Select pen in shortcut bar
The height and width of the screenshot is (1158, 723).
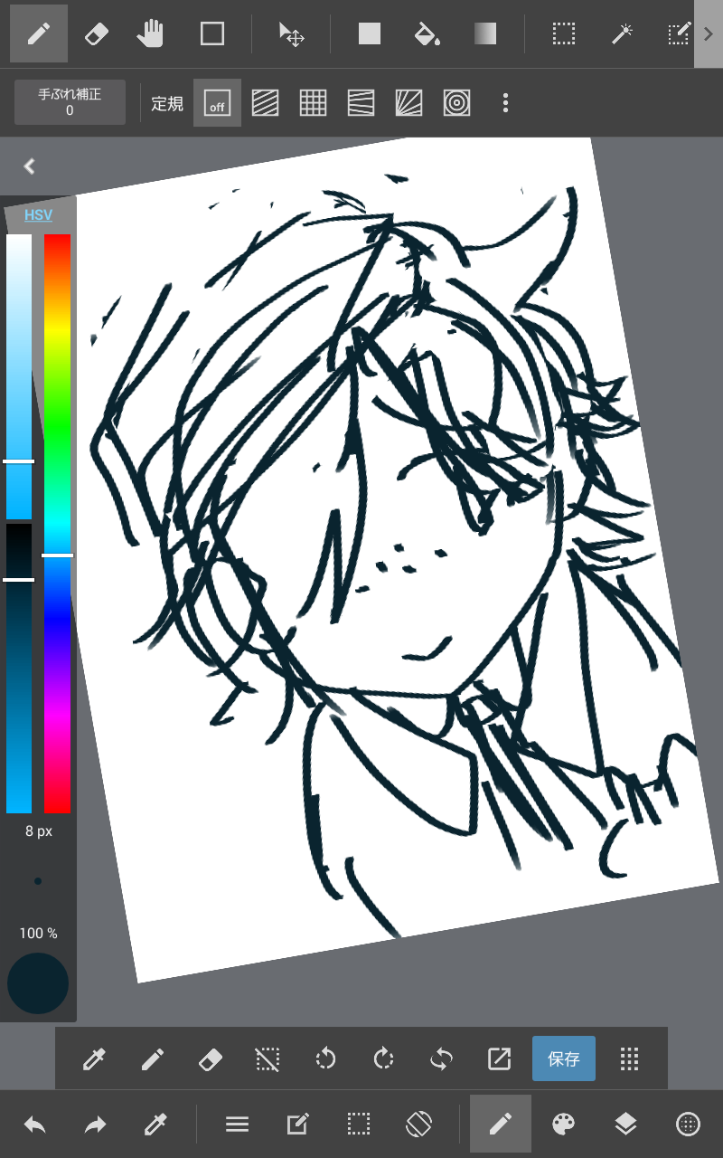point(152,1058)
